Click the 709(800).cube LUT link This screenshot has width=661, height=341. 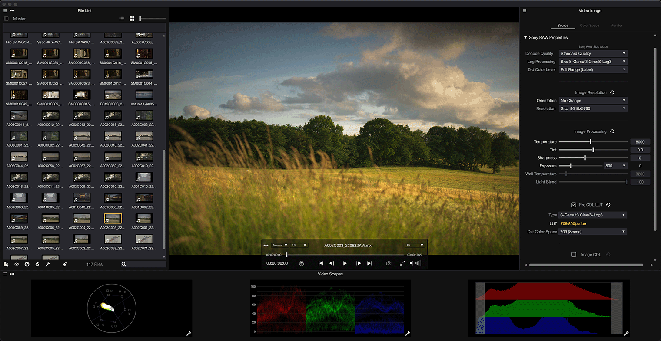coord(573,224)
